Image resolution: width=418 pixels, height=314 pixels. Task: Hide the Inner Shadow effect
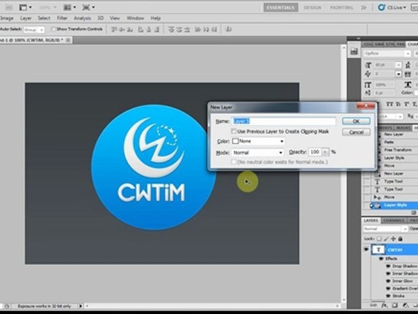(388, 274)
